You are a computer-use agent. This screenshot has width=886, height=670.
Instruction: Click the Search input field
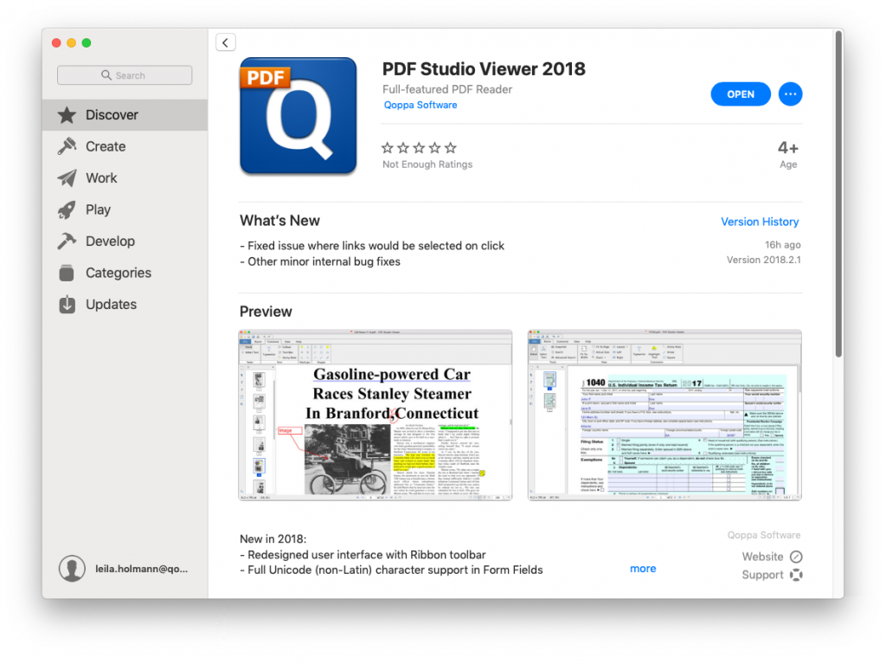[x=125, y=75]
